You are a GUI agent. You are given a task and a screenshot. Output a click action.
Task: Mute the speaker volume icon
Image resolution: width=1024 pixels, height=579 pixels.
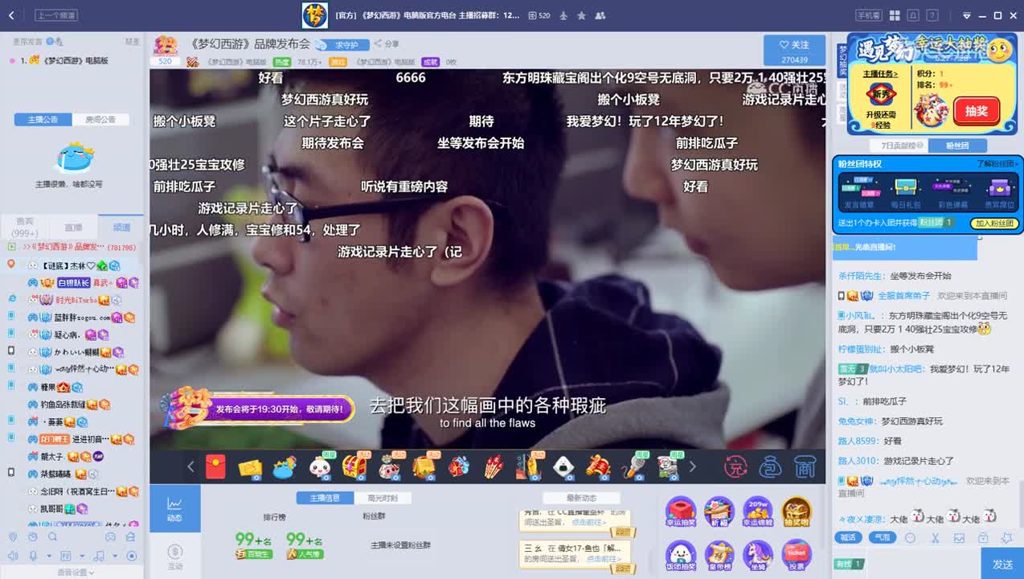point(14,556)
